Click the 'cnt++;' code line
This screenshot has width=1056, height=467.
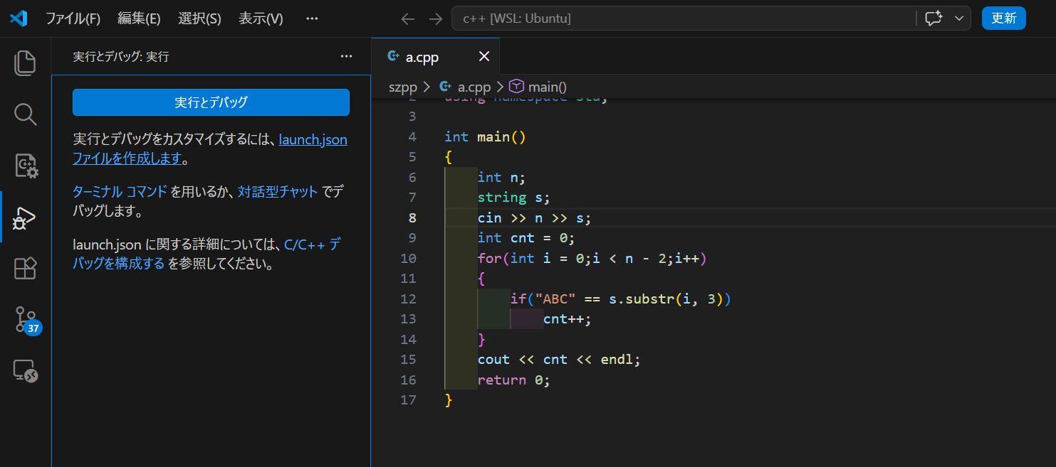coord(568,318)
